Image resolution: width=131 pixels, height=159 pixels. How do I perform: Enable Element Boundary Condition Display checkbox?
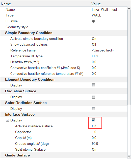click(93, 85)
